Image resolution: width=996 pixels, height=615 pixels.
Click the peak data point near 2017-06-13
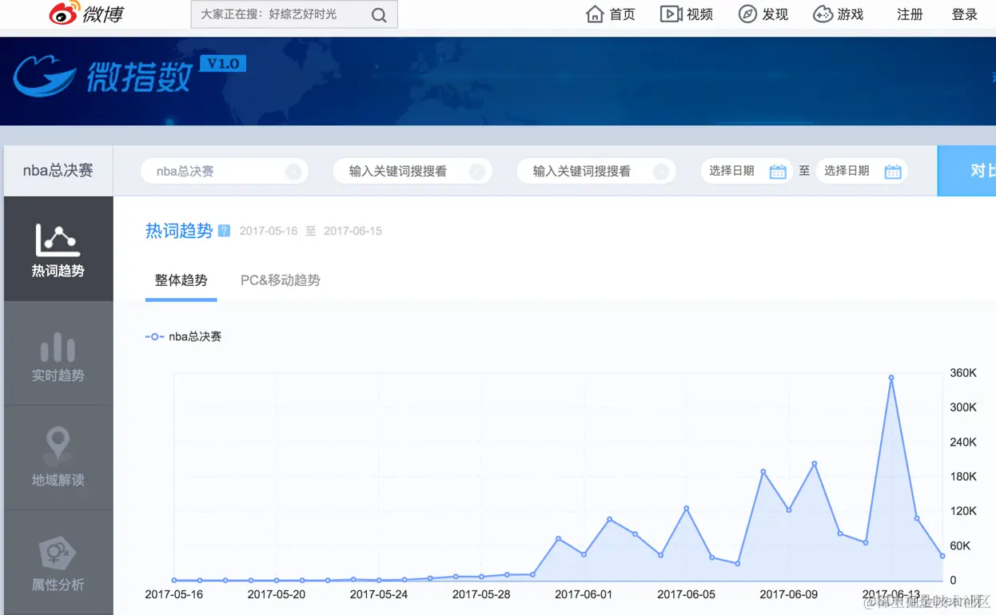coord(892,377)
